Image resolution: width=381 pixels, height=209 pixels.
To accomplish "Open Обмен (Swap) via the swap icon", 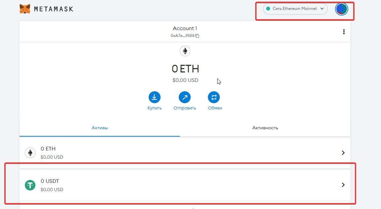I will 214,97.
